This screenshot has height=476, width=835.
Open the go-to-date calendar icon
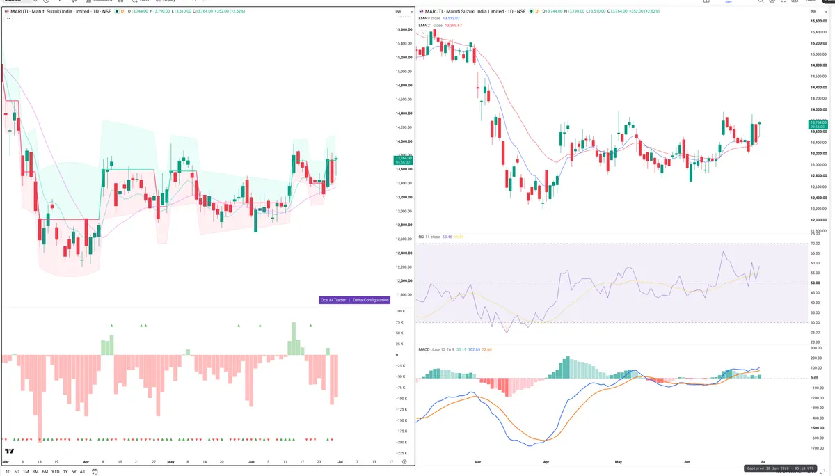tap(94, 472)
